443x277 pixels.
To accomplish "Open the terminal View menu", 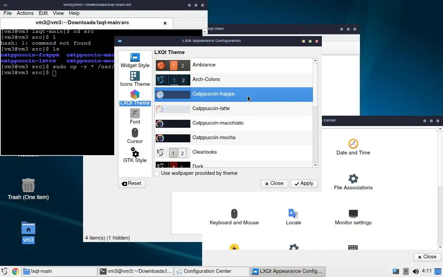I will [x=58, y=13].
